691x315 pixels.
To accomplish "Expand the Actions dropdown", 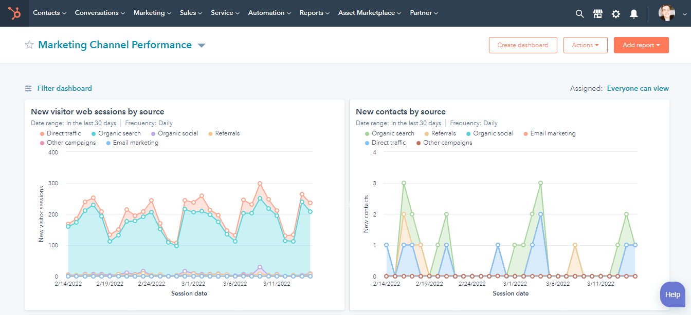I will point(585,45).
